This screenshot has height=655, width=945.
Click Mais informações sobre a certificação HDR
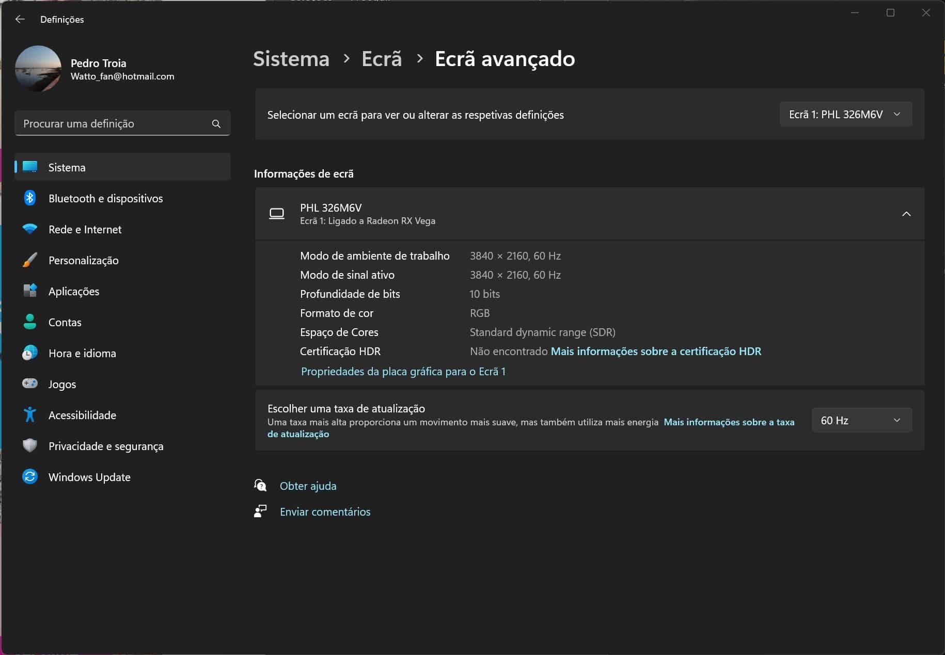(656, 352)
